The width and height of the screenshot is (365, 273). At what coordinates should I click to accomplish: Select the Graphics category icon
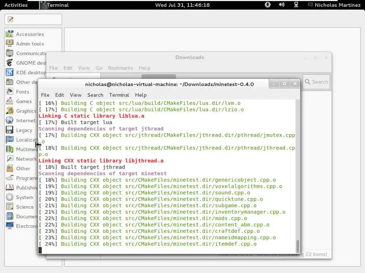click(10, 111)
